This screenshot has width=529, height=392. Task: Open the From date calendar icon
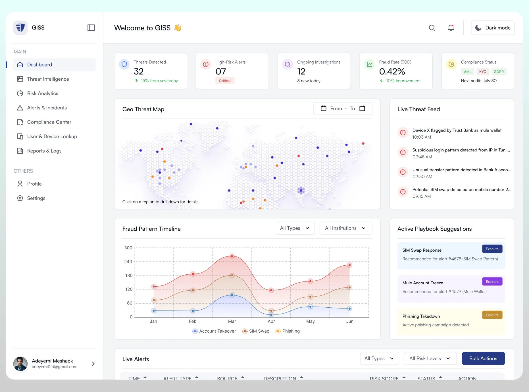click(x=324, y=109)
